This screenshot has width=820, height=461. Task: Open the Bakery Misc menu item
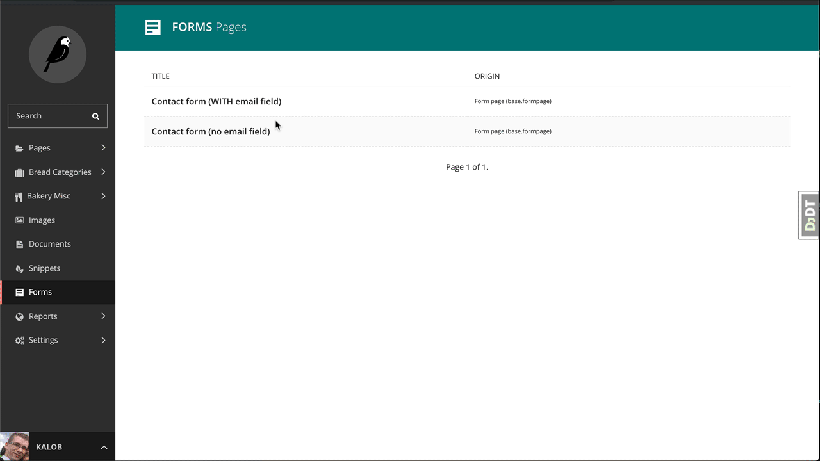tap(58, 196)
